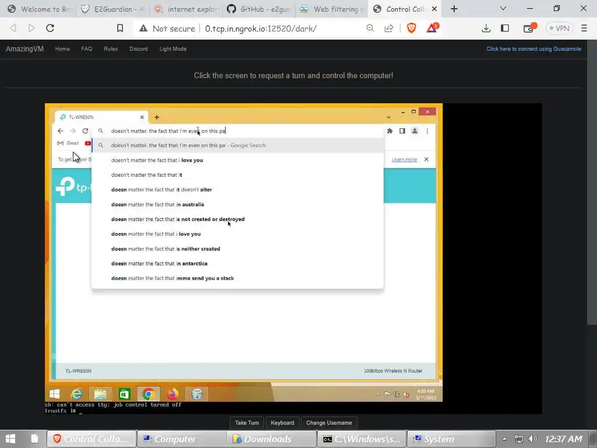Toggle the Brave sidebar panel icon

tap(505, 28)
